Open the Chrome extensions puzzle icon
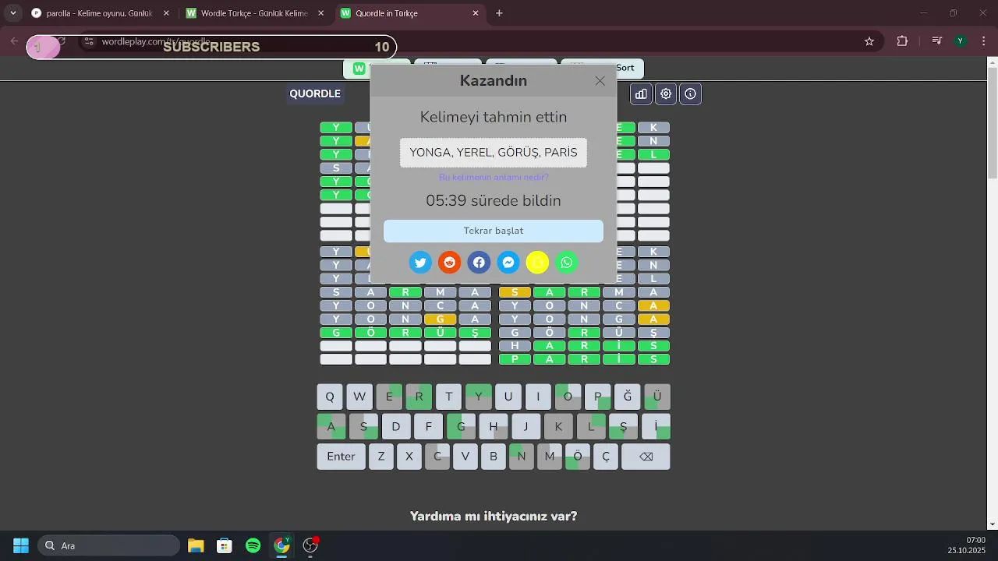The height and width of the screenshot is (561, 998). [902, 41]
